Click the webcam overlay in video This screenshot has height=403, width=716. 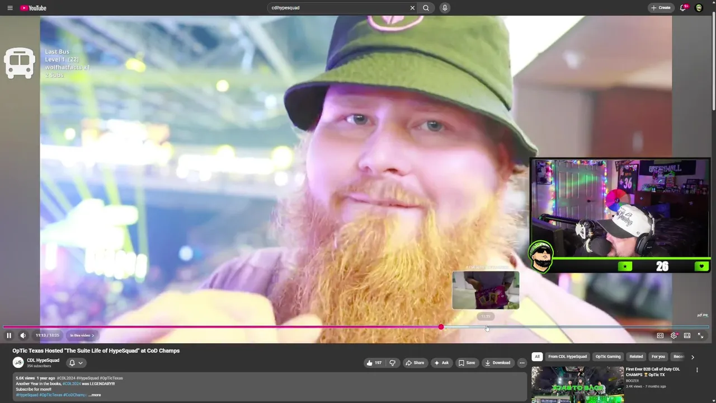tap(620, 215)
